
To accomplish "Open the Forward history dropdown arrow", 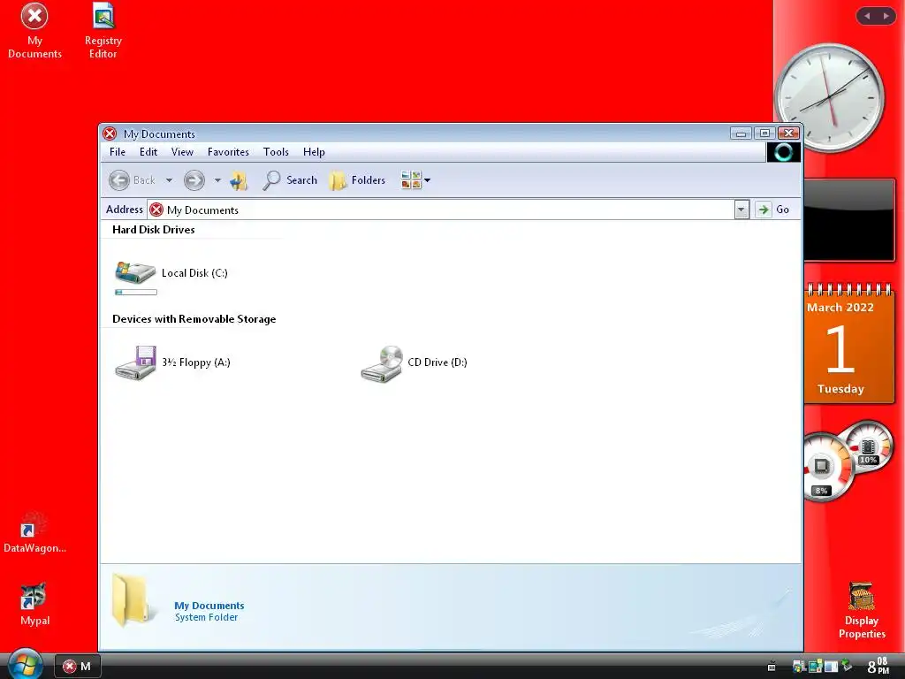I will pos(217,180).
